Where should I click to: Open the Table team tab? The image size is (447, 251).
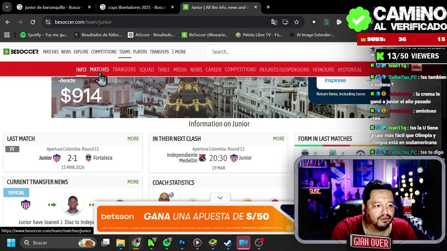pos(163,70)
